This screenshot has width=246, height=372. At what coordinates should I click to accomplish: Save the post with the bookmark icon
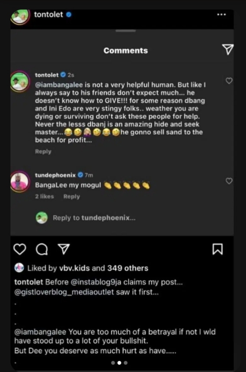[x=217, y=249]
